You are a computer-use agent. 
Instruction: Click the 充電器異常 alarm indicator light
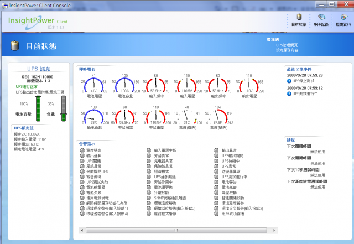click(x=149, y=161)
